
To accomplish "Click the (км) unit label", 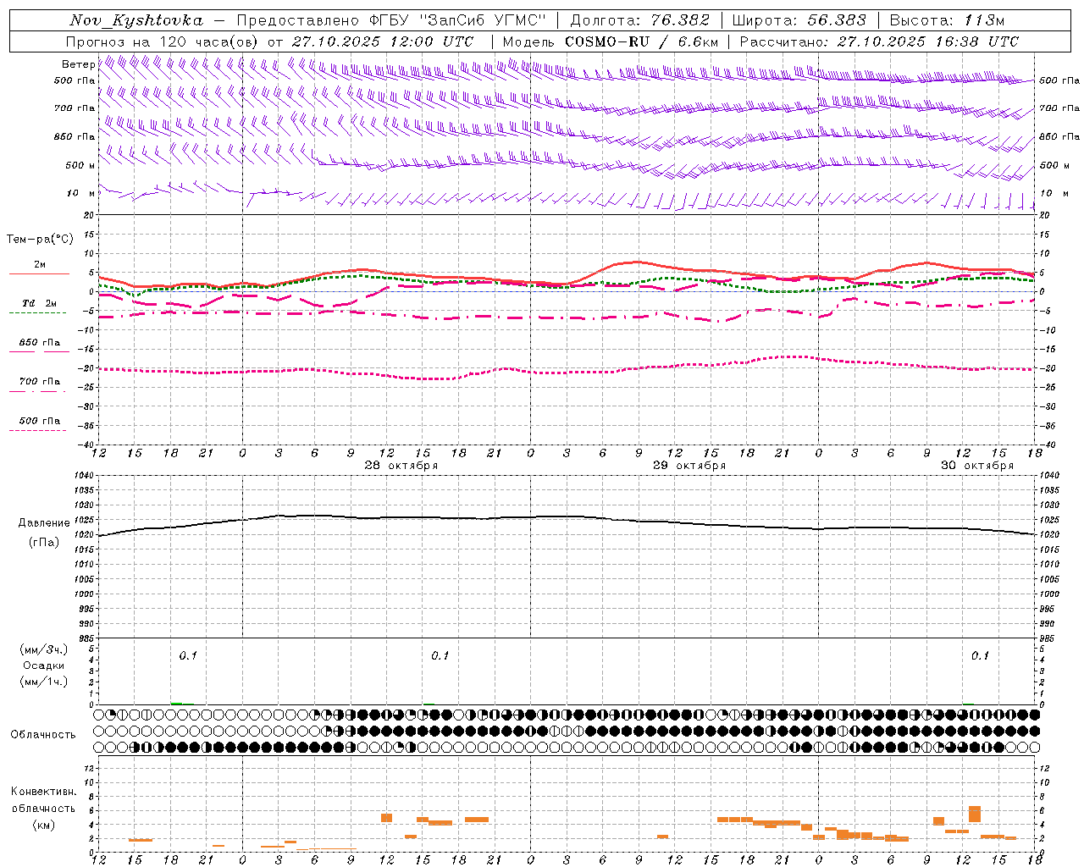I will click(43, 825).
